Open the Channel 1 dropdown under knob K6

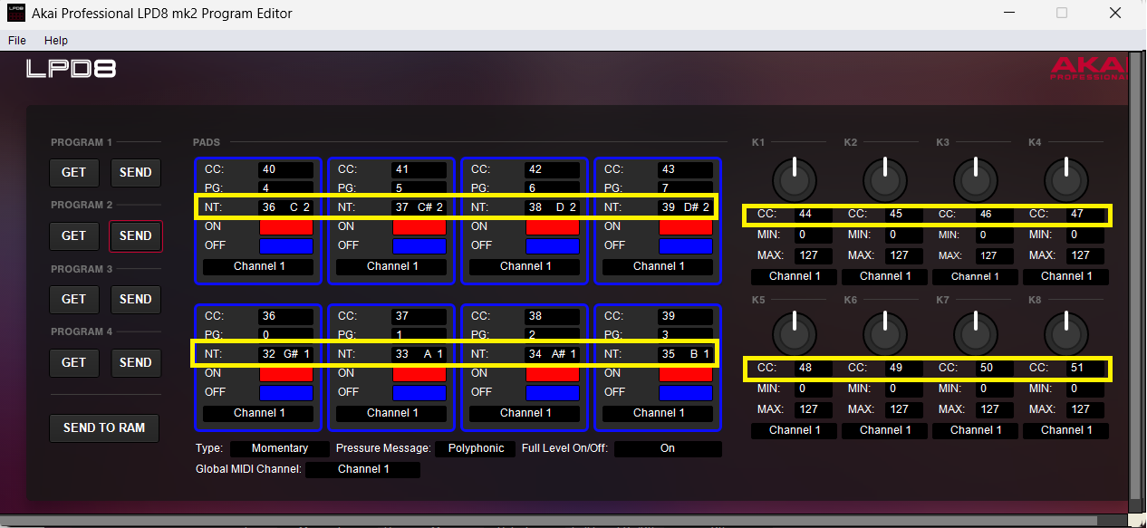(884, 430)
